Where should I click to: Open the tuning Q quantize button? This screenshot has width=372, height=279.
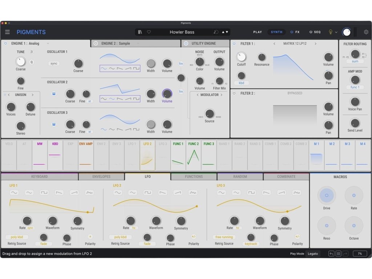(31, 62)
